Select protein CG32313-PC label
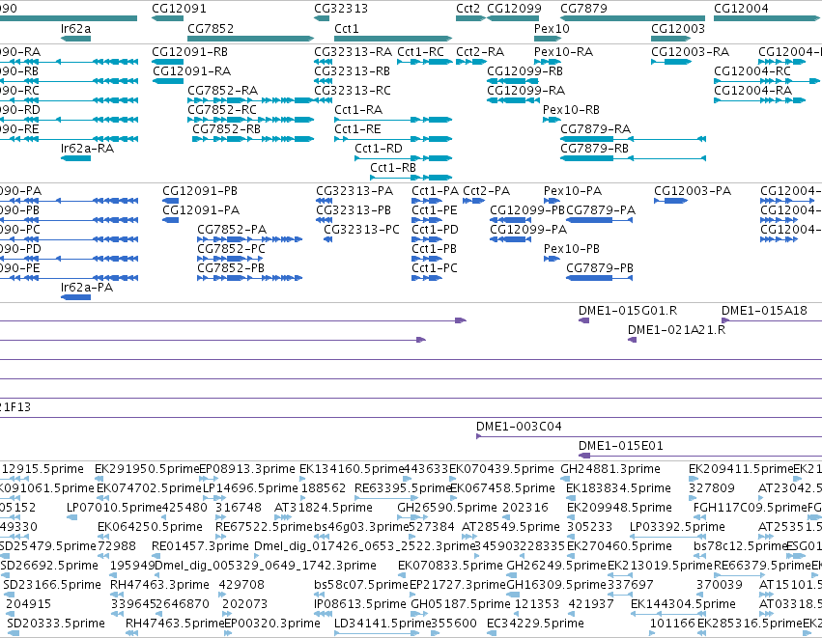 click(361, 230)
